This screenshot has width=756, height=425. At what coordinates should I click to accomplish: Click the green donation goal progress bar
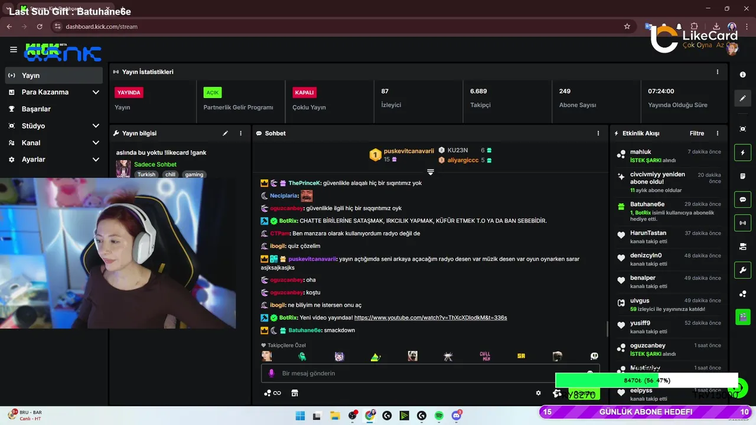pyautogui.click(x=647, y=381)
